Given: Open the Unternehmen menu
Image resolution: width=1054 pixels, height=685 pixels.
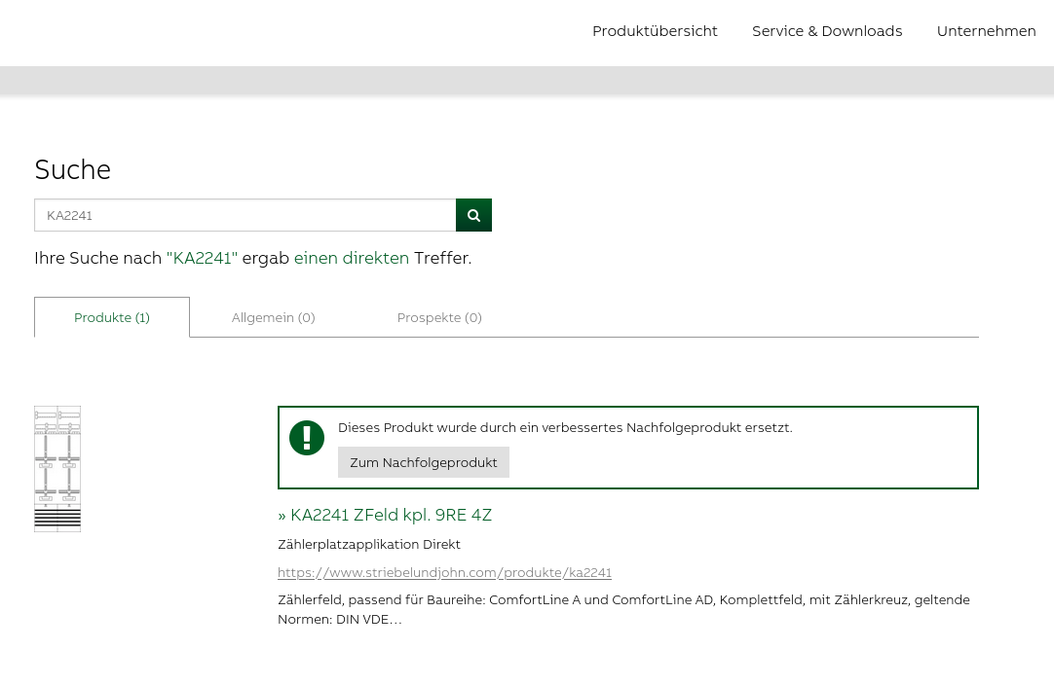Looking at the screenshot, I should click(986, 31).
